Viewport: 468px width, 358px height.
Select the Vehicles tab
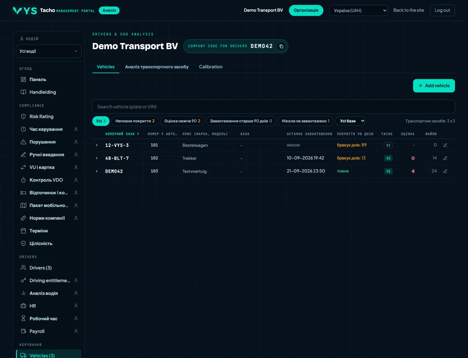click(x=106, y=67)
